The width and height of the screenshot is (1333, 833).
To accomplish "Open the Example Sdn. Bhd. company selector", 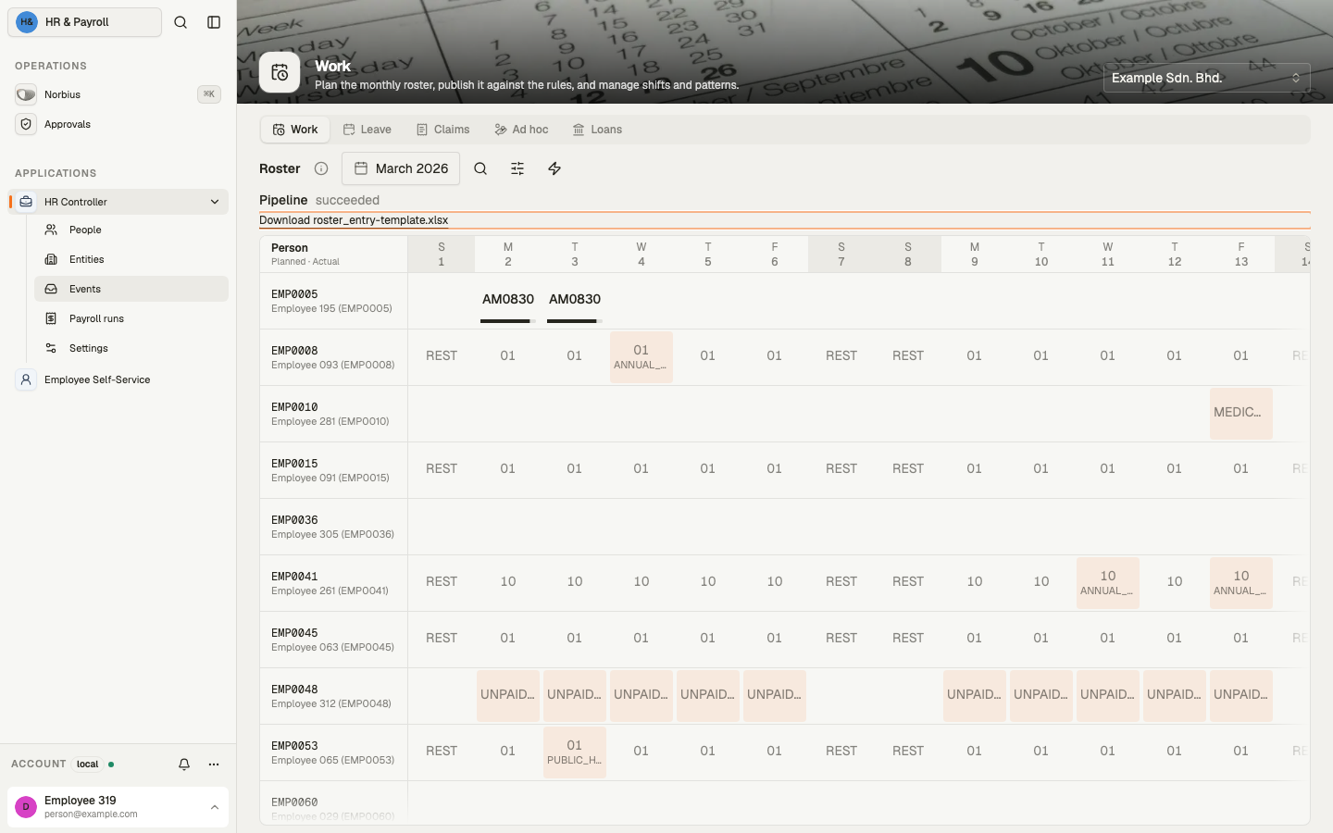I will click(1207, 78).
